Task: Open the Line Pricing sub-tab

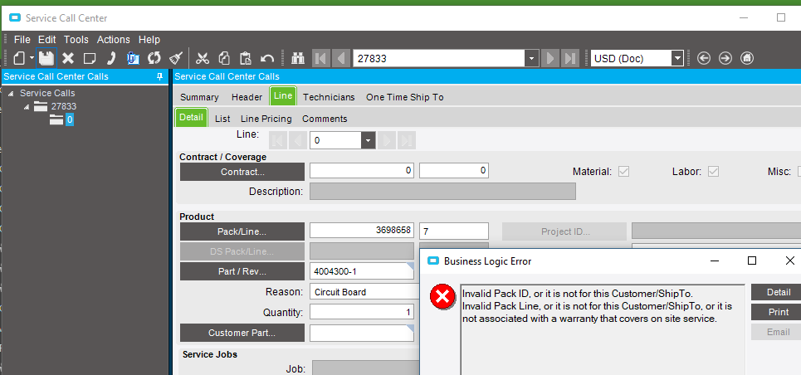Action: (266, 119)
